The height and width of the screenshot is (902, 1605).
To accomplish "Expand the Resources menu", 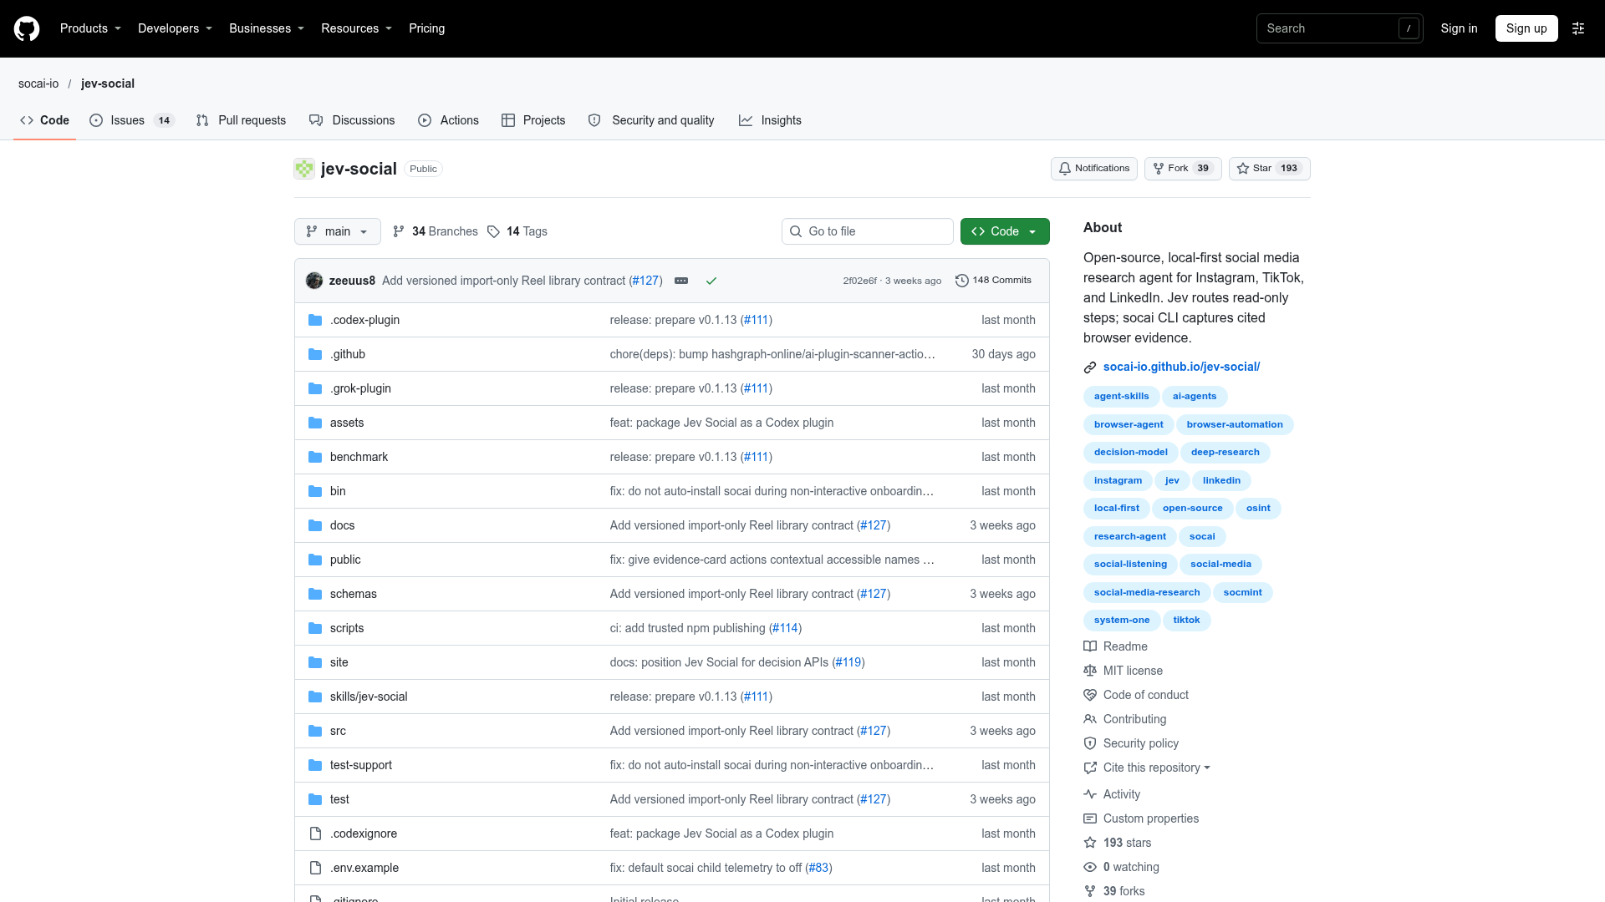I will [356, 28].
